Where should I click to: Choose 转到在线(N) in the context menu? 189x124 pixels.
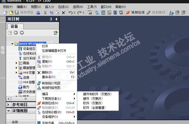coord(57,103)
